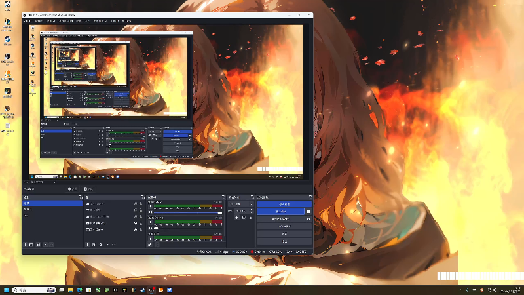The height and width of the screenshot is (295, 524).
Task: Show hidden system tray icons chevron
Action: coord(461,290)
